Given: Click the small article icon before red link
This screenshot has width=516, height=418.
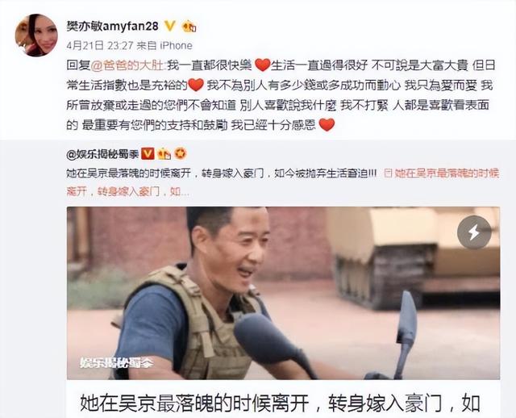Looking at the screenshot, I should (389, 173).
